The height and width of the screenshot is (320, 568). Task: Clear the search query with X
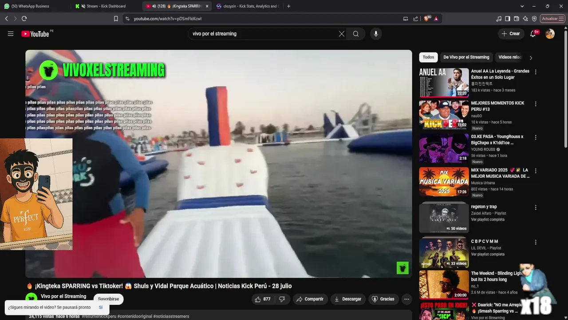coord(342,34)
